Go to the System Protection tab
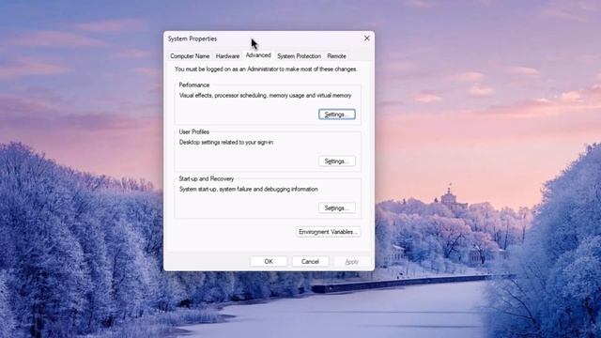 (x=299, y=56)
